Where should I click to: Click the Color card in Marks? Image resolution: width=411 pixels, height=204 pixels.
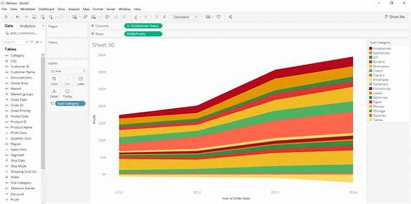tap(54, 81)
